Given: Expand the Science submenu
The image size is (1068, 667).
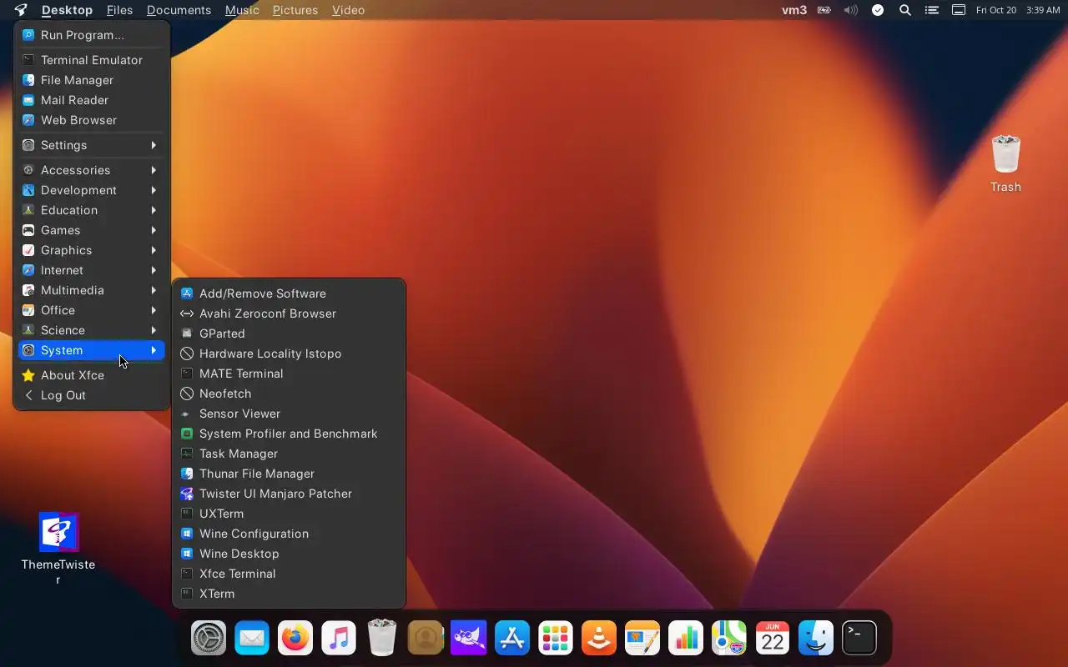Looking at the screenshot, I should 92,330.
